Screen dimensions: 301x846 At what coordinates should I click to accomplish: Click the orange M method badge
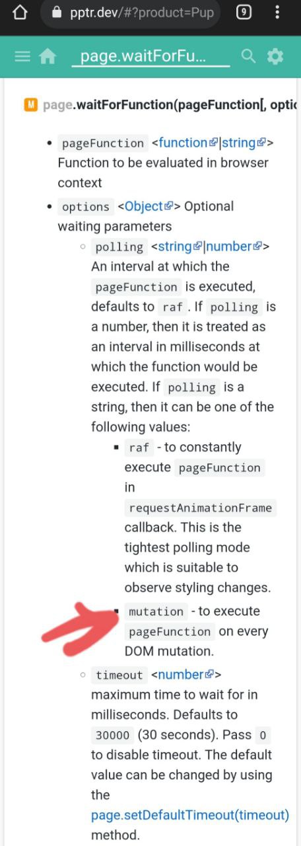pos(30,104)
